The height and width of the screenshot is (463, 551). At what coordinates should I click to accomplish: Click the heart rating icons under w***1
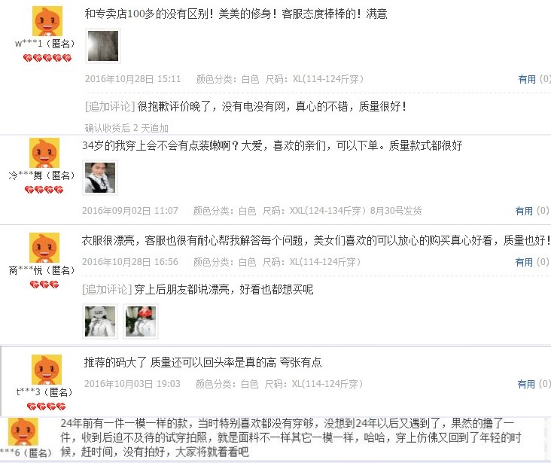tap(47, 58)
